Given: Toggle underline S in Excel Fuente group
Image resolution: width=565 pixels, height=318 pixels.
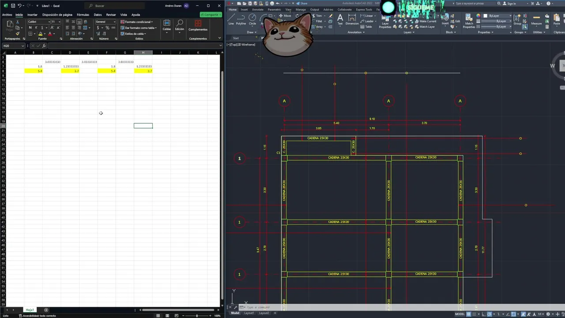Looking at the screenshot, I should coord(42,28).
